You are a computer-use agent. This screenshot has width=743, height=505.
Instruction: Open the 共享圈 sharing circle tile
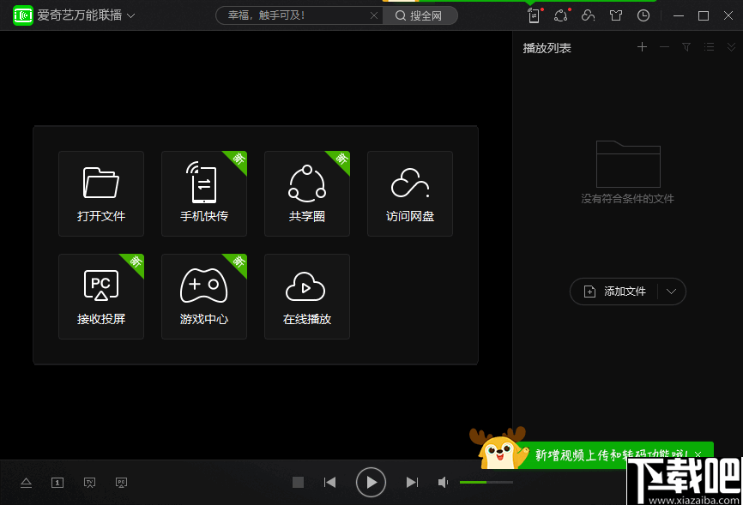tap(307, 194)
